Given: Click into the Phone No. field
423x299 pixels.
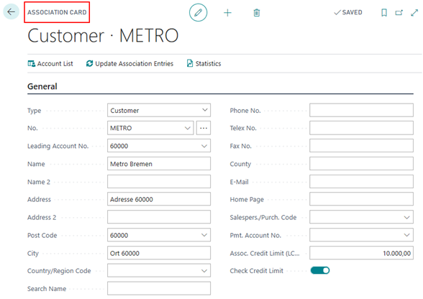Looking at the screenshot, I should [x=361, y=110].
